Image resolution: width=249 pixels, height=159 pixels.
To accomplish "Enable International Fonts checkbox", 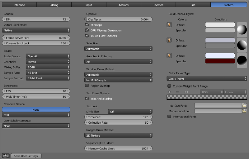I will (x=169, y=117).
